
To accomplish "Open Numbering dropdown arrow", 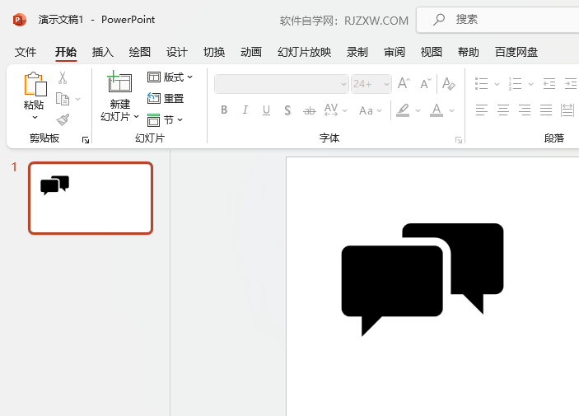I will coord(530,84).
